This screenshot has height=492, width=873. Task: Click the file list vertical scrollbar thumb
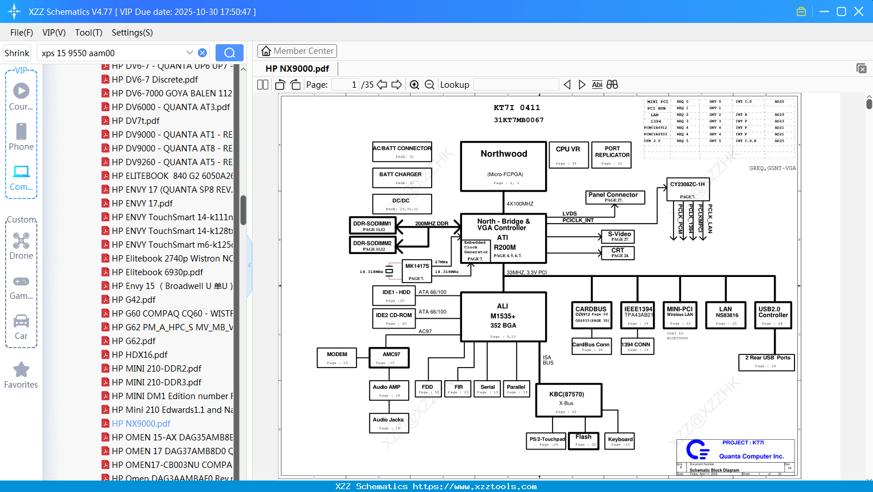coord(243,210)
